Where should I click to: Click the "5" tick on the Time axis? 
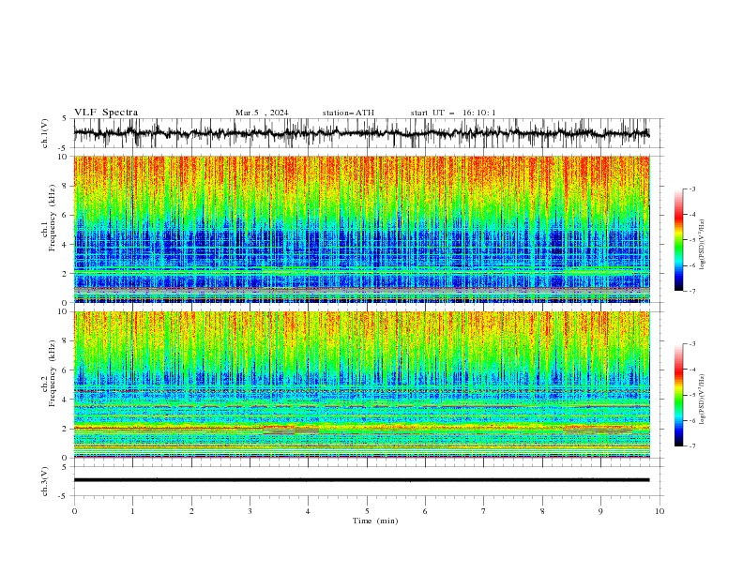coord(367,511)
